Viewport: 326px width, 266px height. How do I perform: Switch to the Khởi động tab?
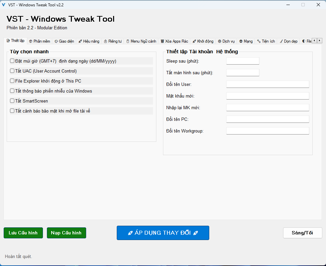(x=203, y=41)
